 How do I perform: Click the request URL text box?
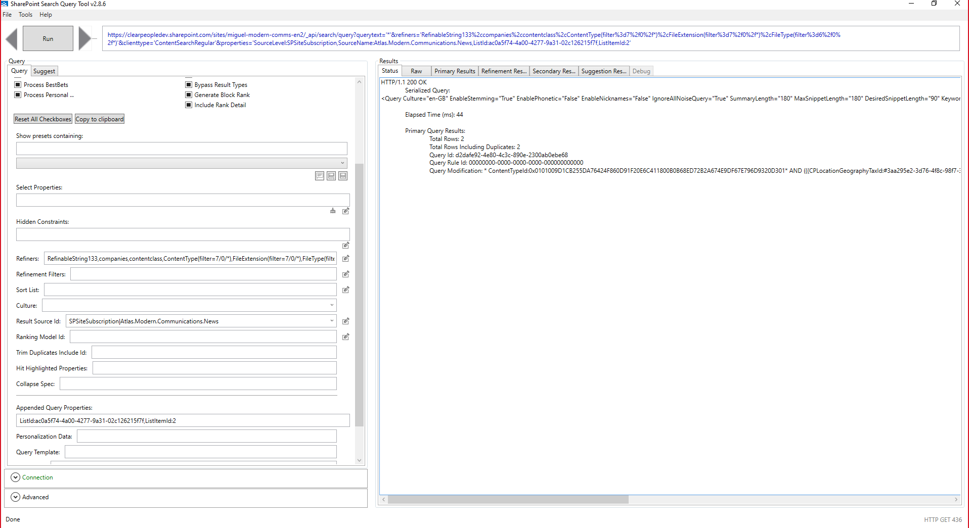[531, 38]
